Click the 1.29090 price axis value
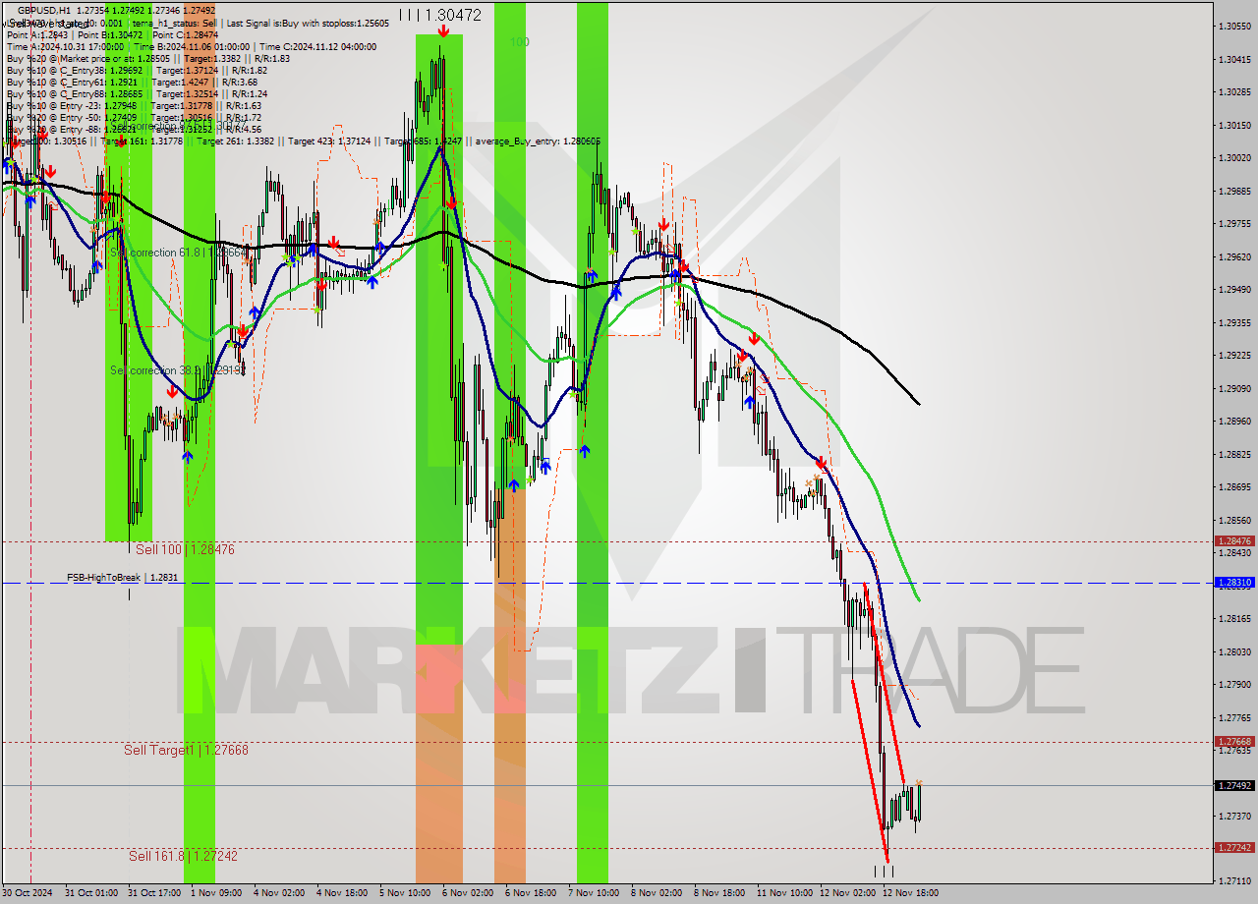This screenshot has width=1258, height=904. (x=1234, y=388)
